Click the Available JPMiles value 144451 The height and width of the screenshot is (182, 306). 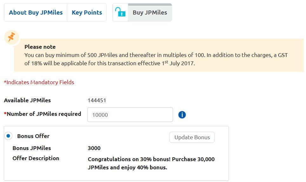97,100
